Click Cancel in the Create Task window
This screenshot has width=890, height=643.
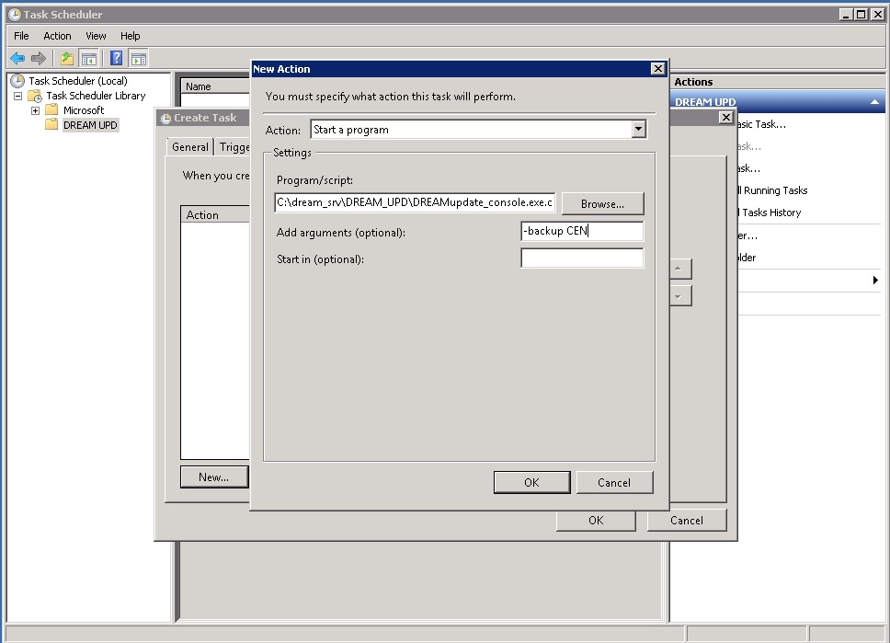687,521
